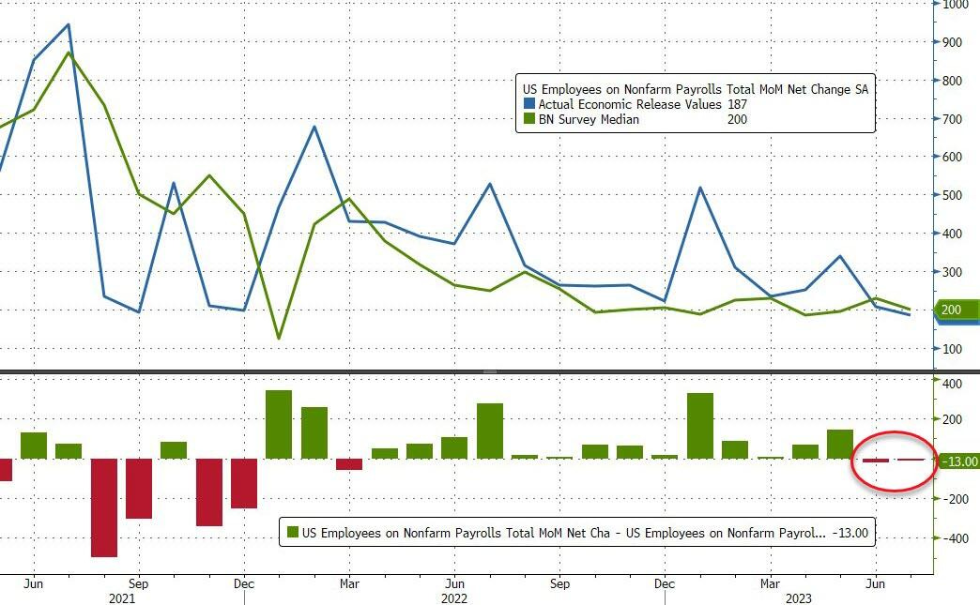Viewport: 980px width, 605px height.
Task: Select the largest red bar in lower panel
Action: coord(104,507)
